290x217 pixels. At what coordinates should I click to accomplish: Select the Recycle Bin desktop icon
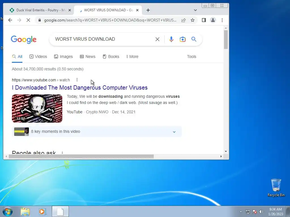point(276,188)
